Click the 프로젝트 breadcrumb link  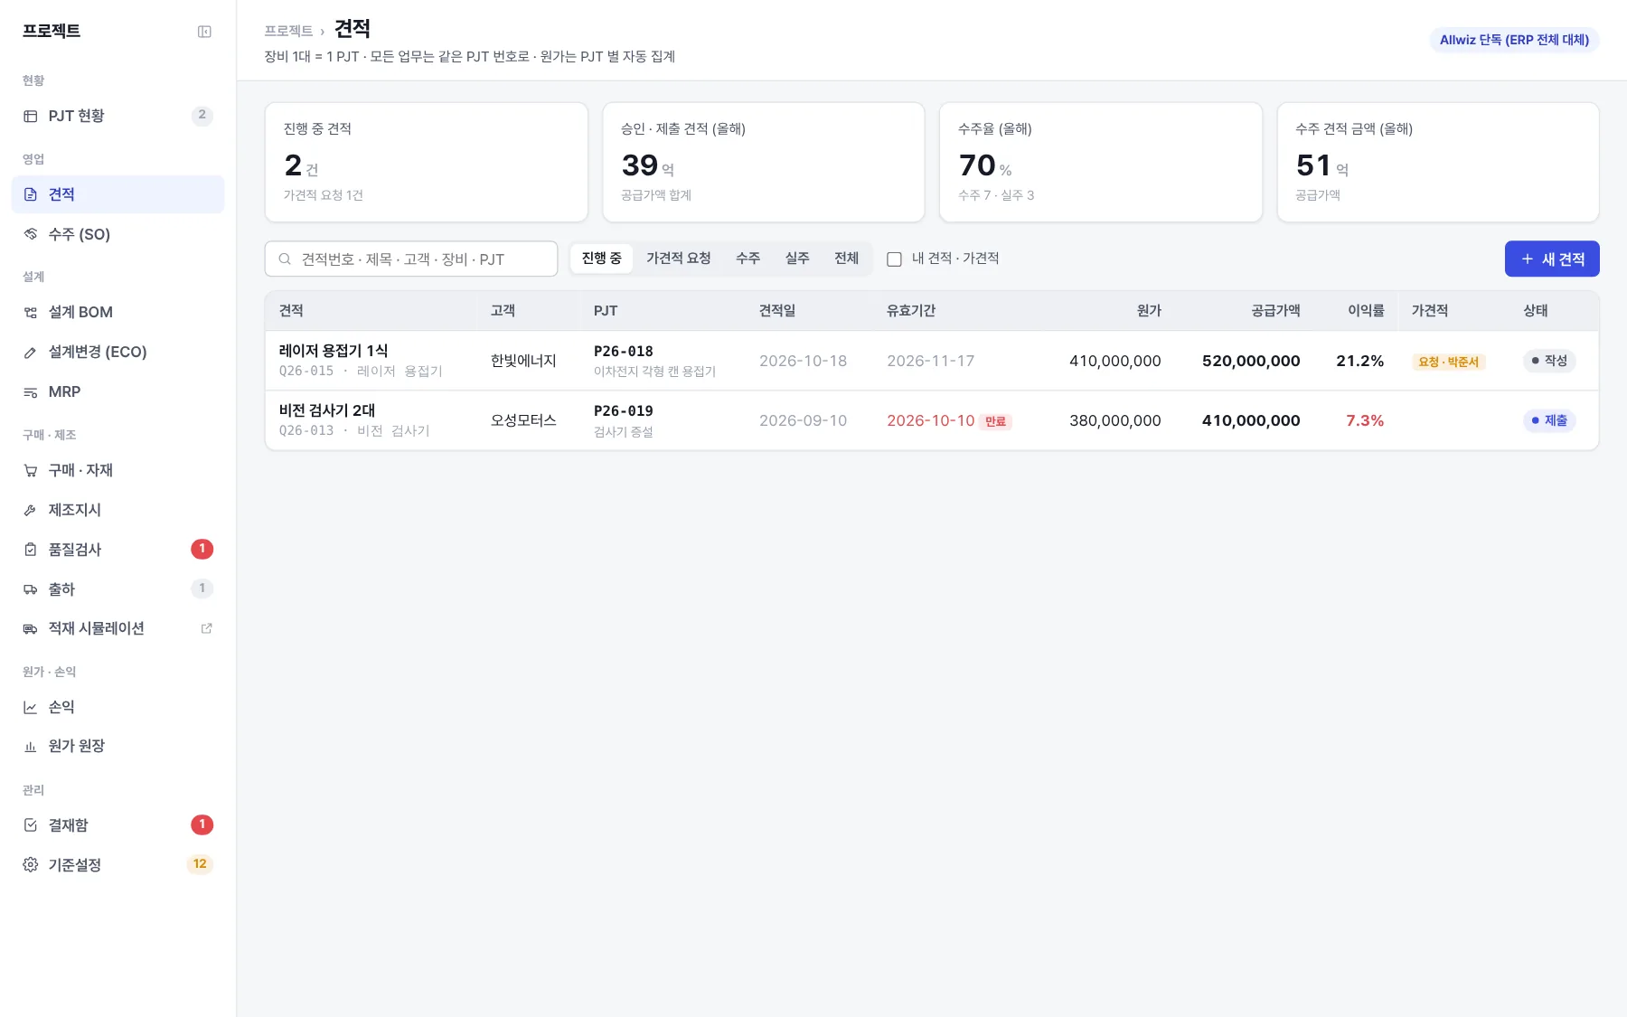point(288,31)
